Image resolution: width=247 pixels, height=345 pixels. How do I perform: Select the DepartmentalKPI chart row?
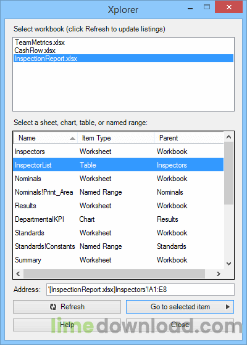(119, 219)
